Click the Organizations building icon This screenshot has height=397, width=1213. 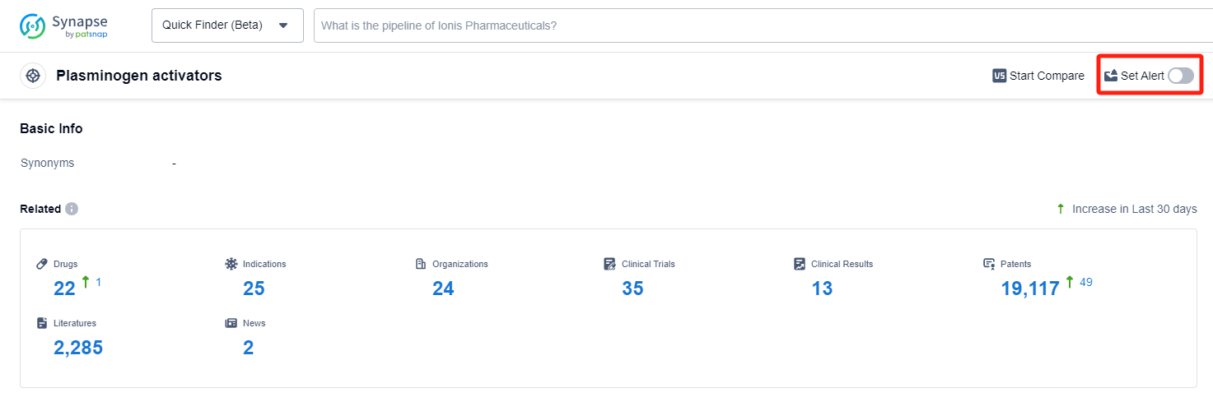[x=421, y=264]
